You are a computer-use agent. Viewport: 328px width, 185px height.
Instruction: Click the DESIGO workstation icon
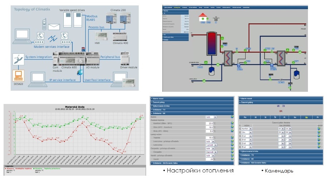tap(19, 75)
